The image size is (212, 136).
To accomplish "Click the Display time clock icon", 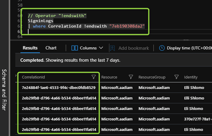I will (x=162, y=48).
